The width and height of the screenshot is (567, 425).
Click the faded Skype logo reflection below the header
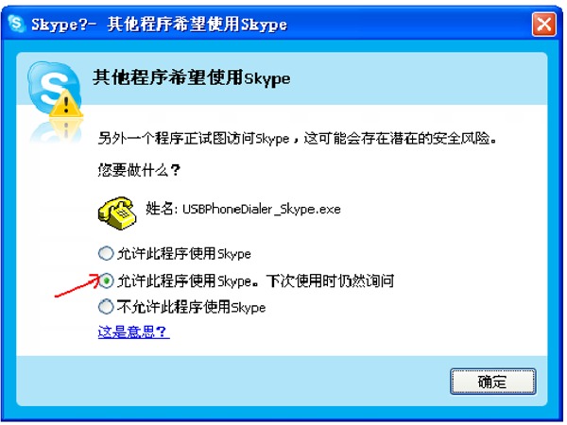coord(56,131)
